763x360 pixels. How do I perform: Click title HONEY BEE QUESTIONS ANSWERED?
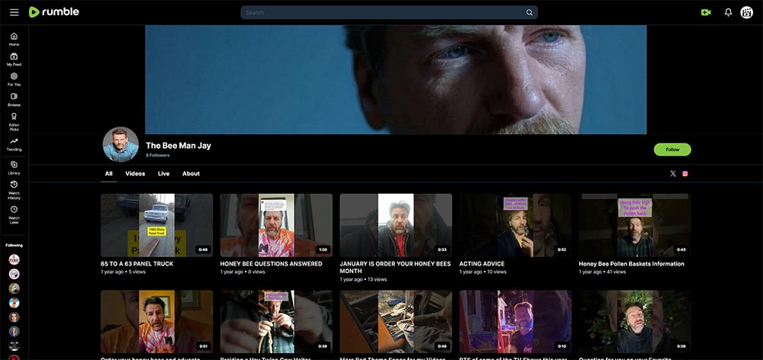[272, 264]
